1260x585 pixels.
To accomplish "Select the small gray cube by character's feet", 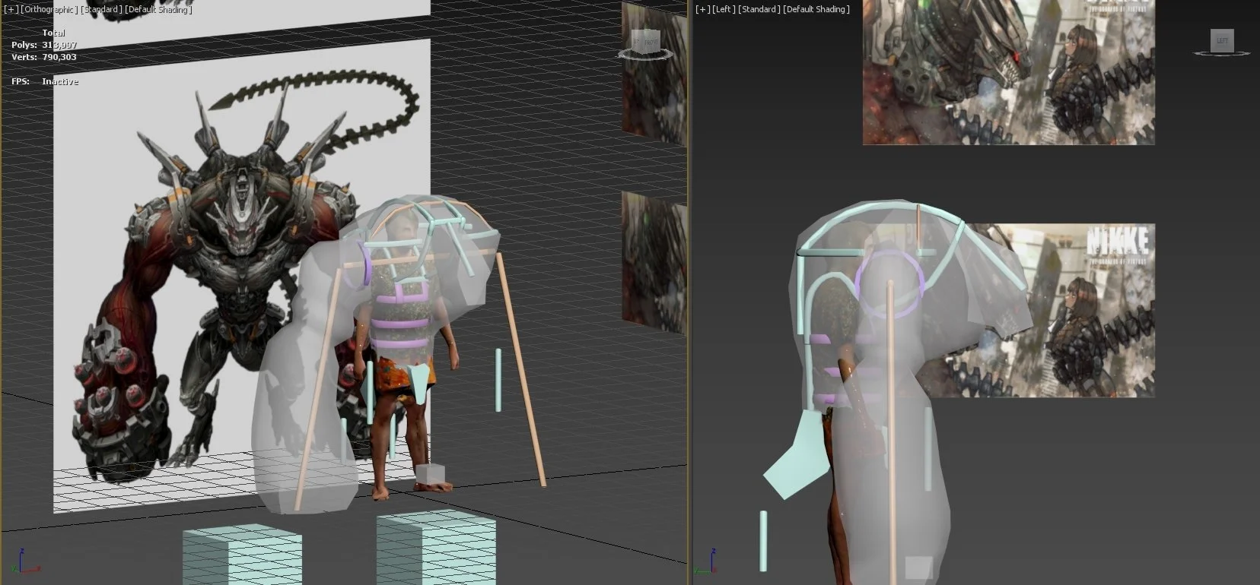I will pyautogui.click(x=430, y=475).
